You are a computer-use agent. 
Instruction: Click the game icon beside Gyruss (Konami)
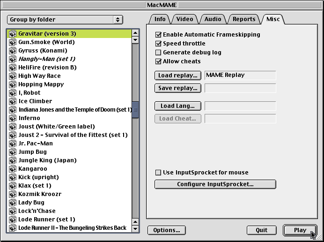click(x=13, y=51)
